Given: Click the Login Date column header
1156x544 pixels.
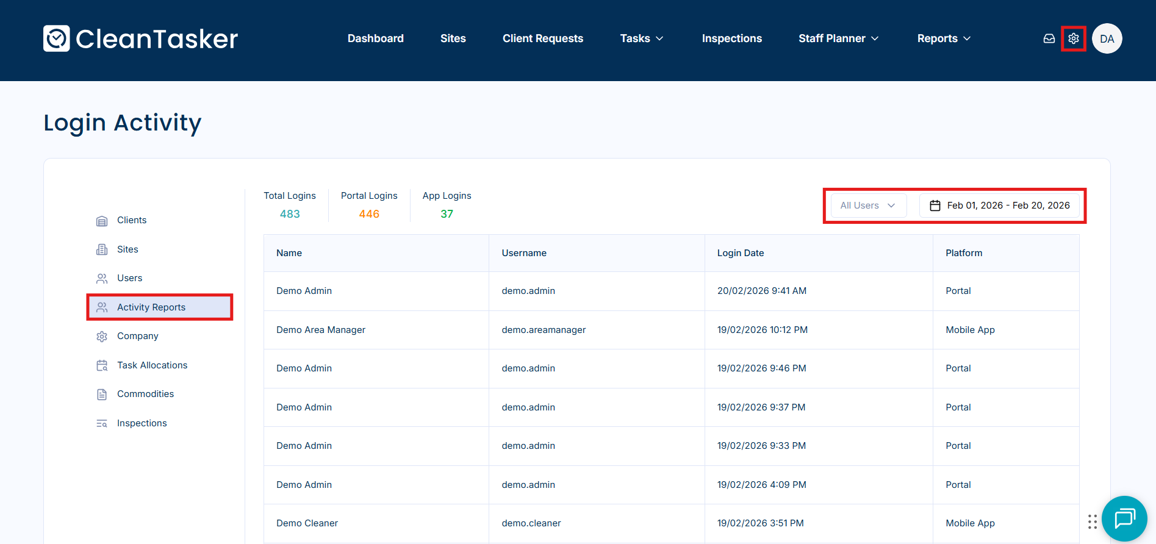Looking at the screenshot, I should click(740, 253).
